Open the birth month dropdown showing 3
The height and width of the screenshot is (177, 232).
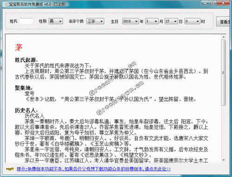(152, 21)
